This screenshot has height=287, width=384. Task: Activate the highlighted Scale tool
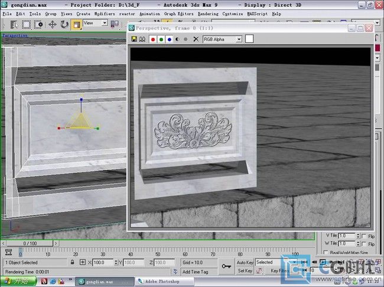(x=76, y=25)
